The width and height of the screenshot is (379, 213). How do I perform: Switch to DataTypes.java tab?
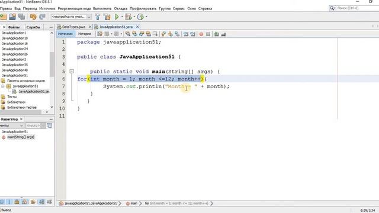point(73,27)
